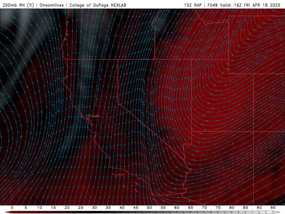The height and width of the screenshot is (214, 285).
Task: Click the colorbar label "25"
Action: [x=81, y=208]
